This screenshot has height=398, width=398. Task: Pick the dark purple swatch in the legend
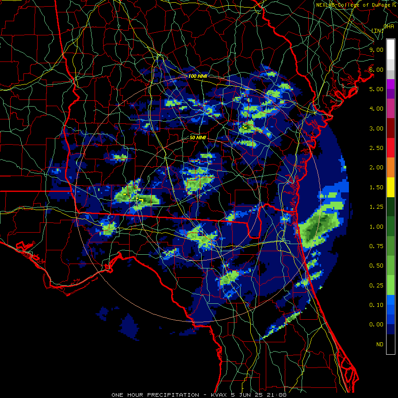tap(390, 94)
